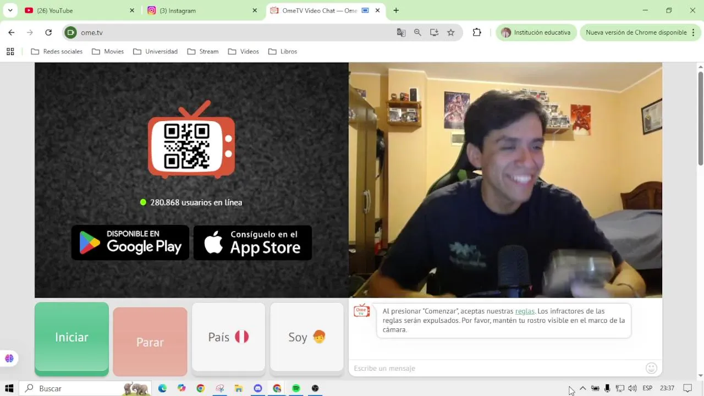Click the camera site info icon
The width and height of the screenshot is (704, 396).
[x=70, y=32]
